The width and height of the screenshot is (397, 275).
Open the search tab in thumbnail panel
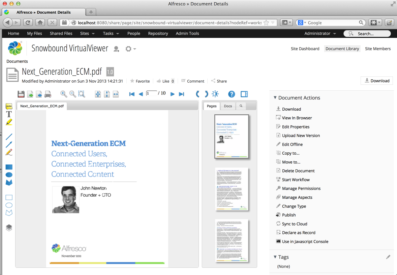(241, 106)
